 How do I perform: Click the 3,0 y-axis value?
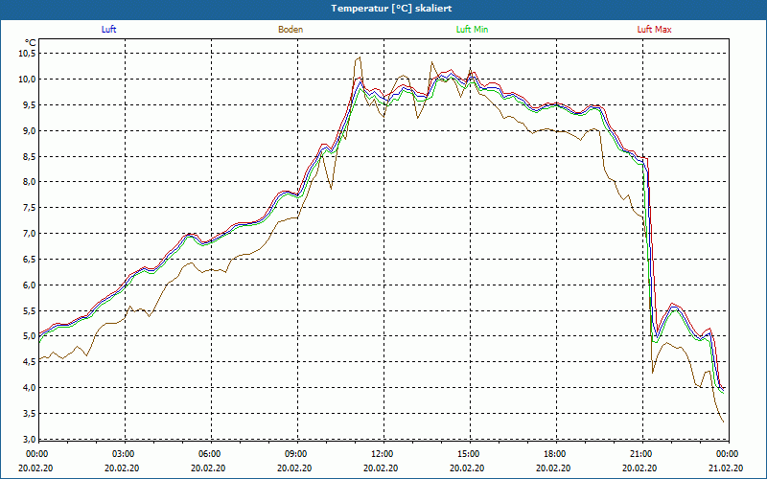click(29, 439)
